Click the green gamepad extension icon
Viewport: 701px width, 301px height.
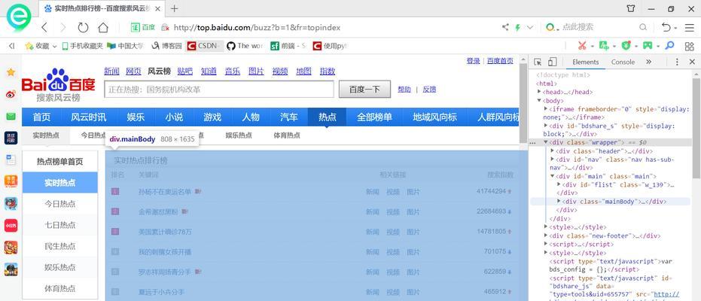click(x=648, y=46)
